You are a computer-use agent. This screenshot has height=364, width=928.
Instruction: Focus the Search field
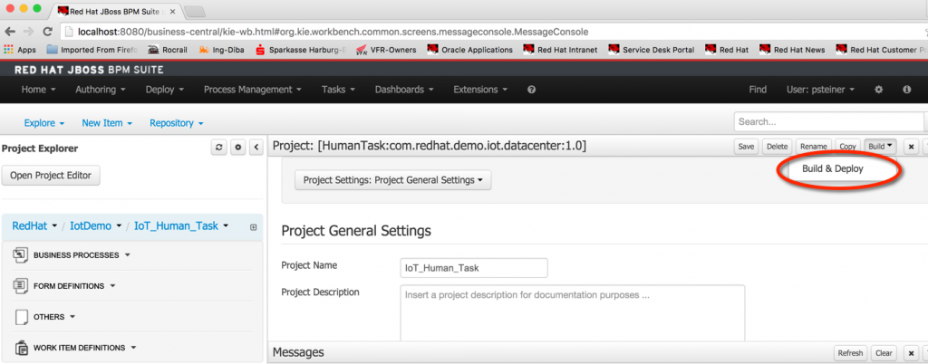coord(828,121)
